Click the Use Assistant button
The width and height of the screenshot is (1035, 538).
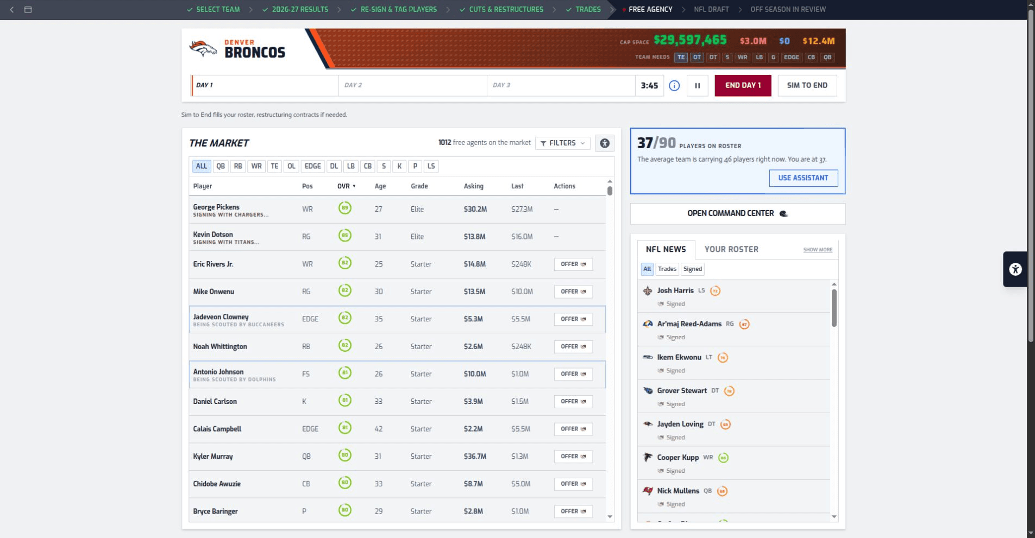804,178
